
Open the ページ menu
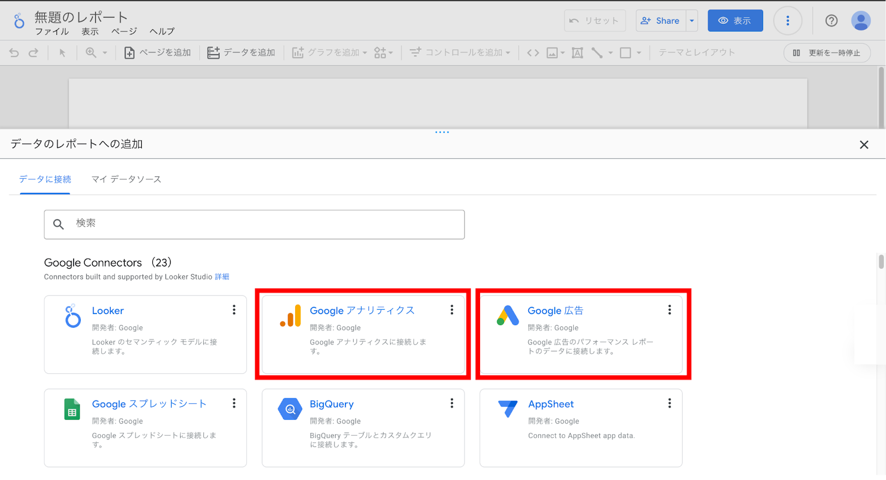[x=124, y=32]
